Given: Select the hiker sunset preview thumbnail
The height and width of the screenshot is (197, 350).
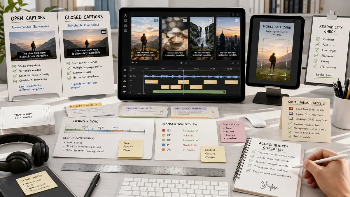Looking at the screenshot, I should pos(145,38).
